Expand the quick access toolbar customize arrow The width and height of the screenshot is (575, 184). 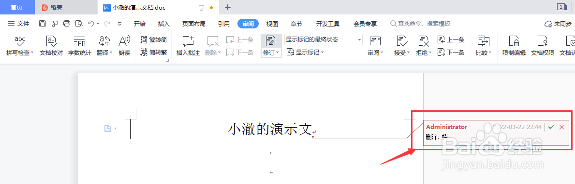119,24
